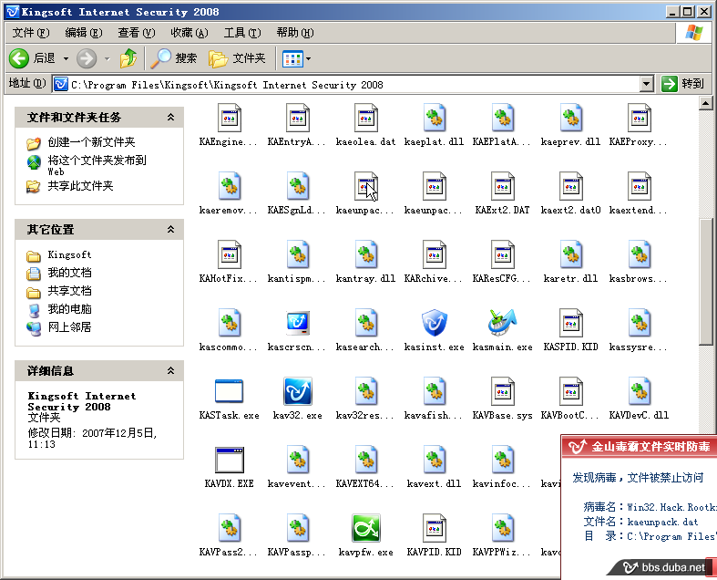Select the KAVDevC.dll file icon
The image size is (717, 580).
point(639,391)
